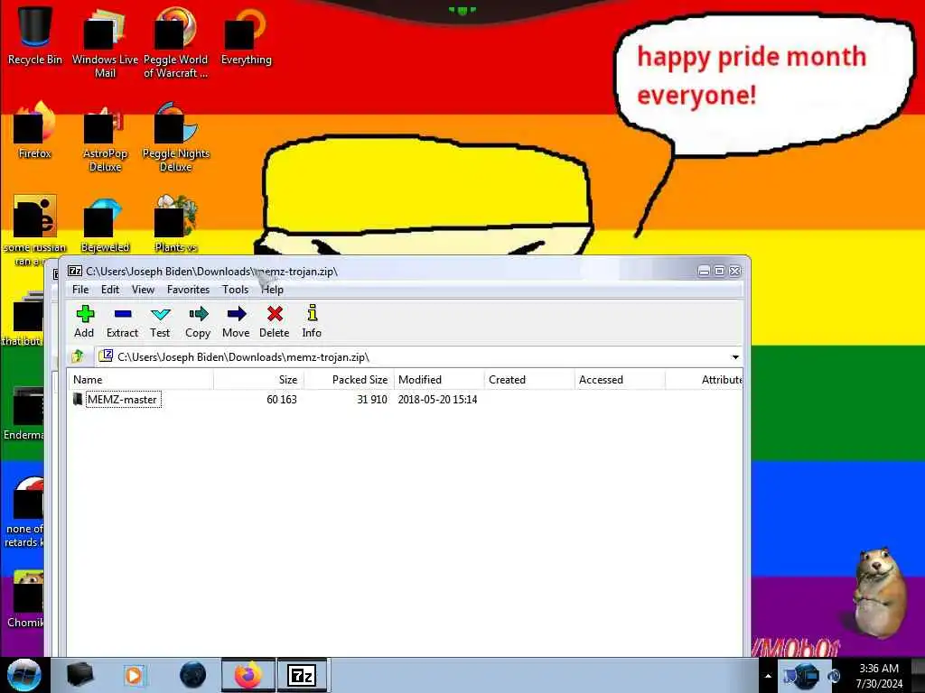Switch to Firefox in the taskbar
This screenshot has width=925, height=693.
click(248, 675)
